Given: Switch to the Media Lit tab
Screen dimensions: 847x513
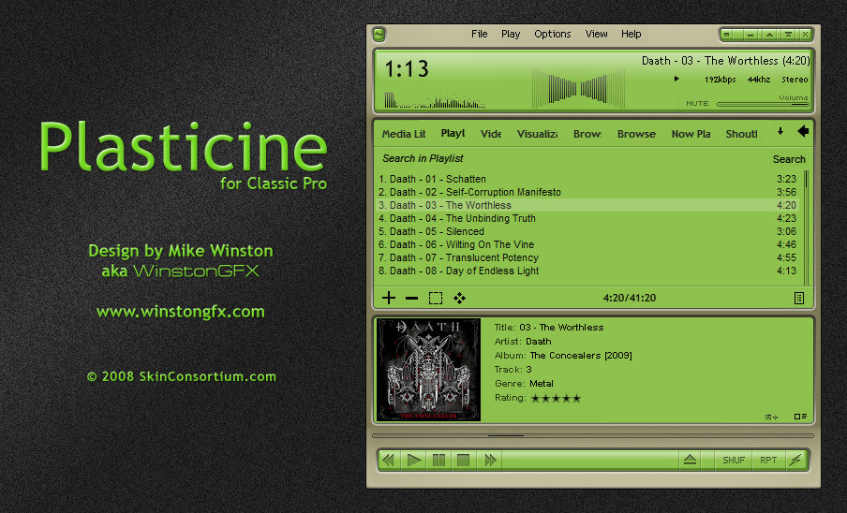Looking at the screenshot, I should point(404,134).
